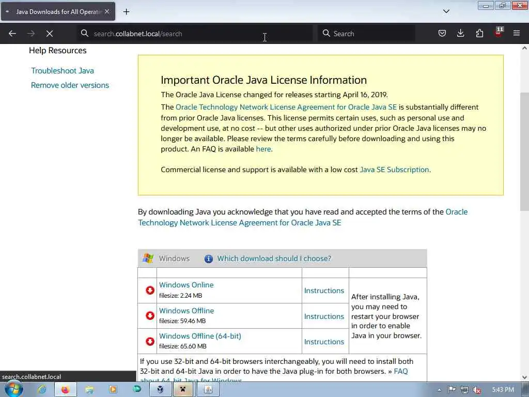The width and height of the screenshot is (529, 397).
Task: Click red download arrow for Windows Online
Action: [x=150, y=291]
